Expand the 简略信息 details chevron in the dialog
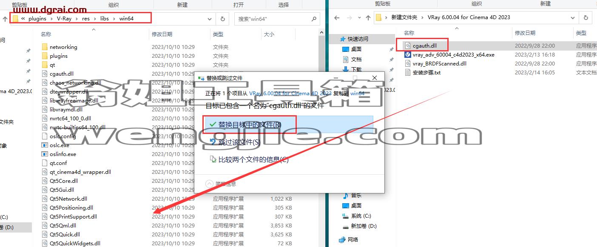This screenshot has width=597, height=247. 209,184
